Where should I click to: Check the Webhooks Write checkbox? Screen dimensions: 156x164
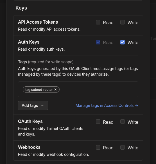[123, 147]
